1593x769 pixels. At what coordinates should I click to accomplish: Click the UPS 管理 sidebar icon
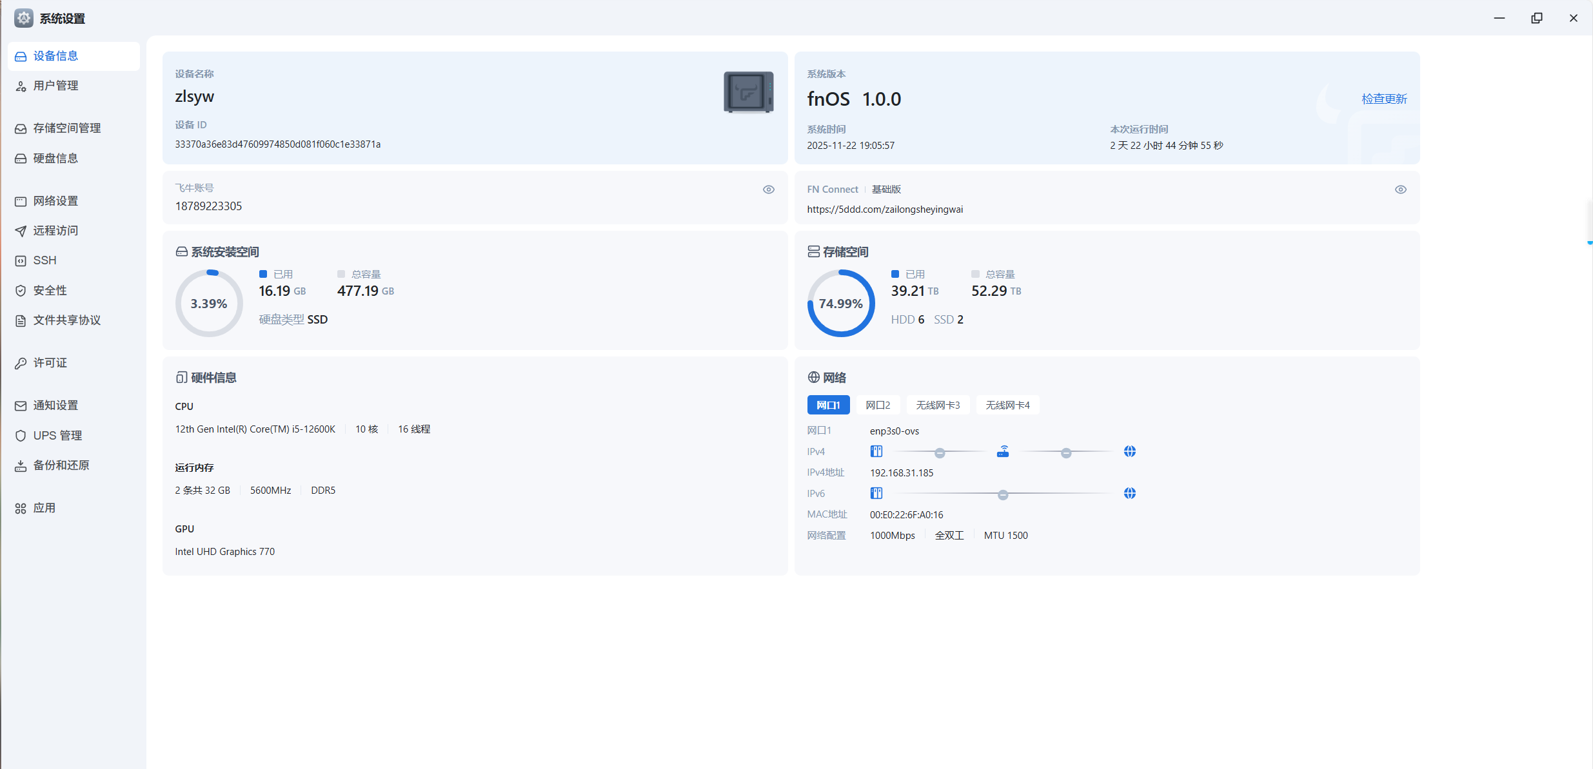(x=21, y=436)
